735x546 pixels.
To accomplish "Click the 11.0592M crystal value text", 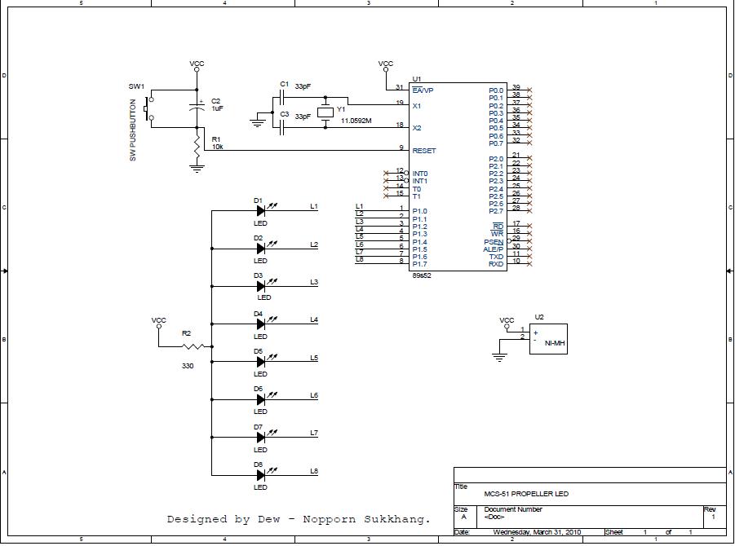I will (356, 121).
